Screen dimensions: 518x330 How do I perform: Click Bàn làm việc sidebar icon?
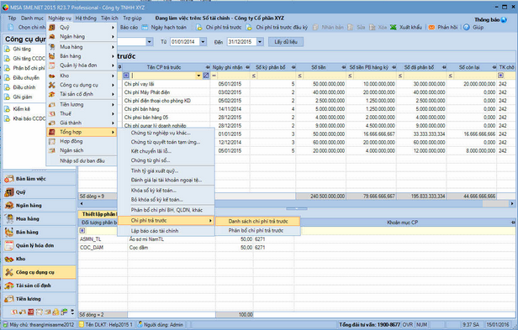click(9, 179)
